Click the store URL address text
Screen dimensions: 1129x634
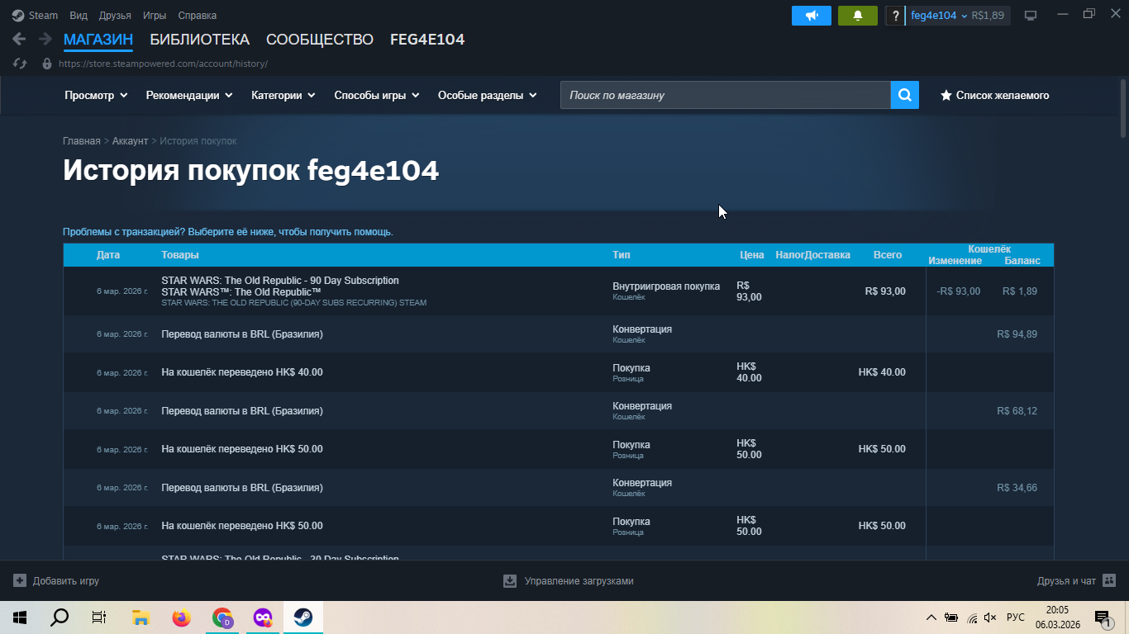pos(163,64)
